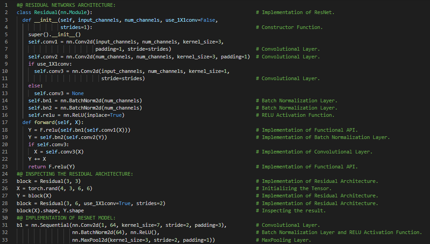430x244 pixels.
Task: Click line number 30 in the gutter
Action: pos(6,218)
